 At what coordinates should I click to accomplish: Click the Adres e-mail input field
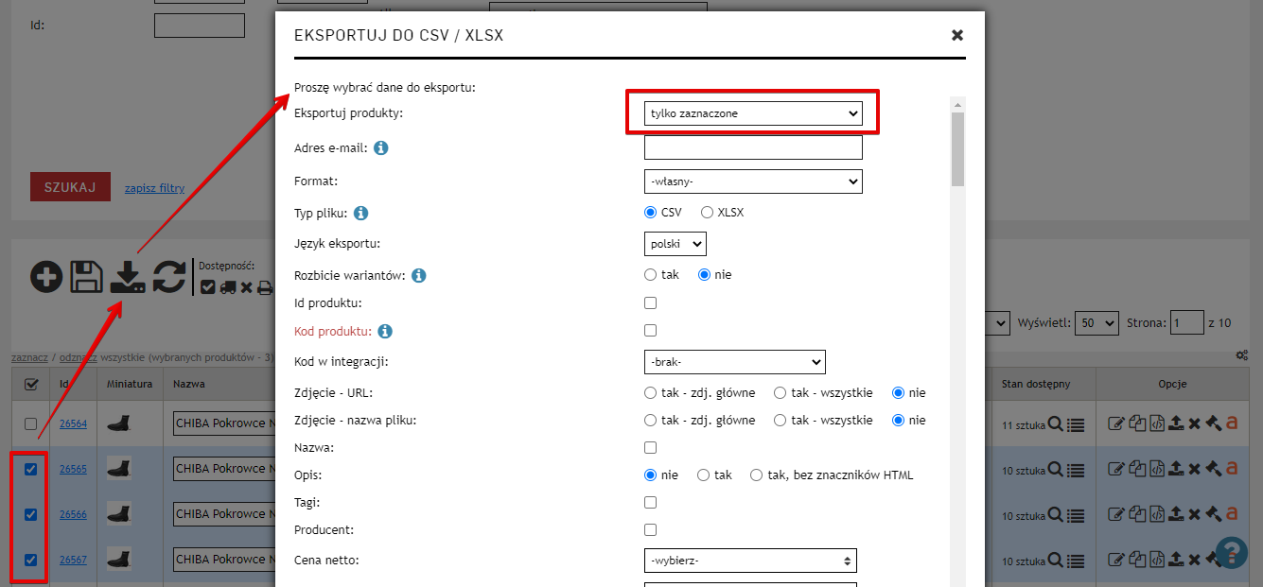[x=753, y=147]
